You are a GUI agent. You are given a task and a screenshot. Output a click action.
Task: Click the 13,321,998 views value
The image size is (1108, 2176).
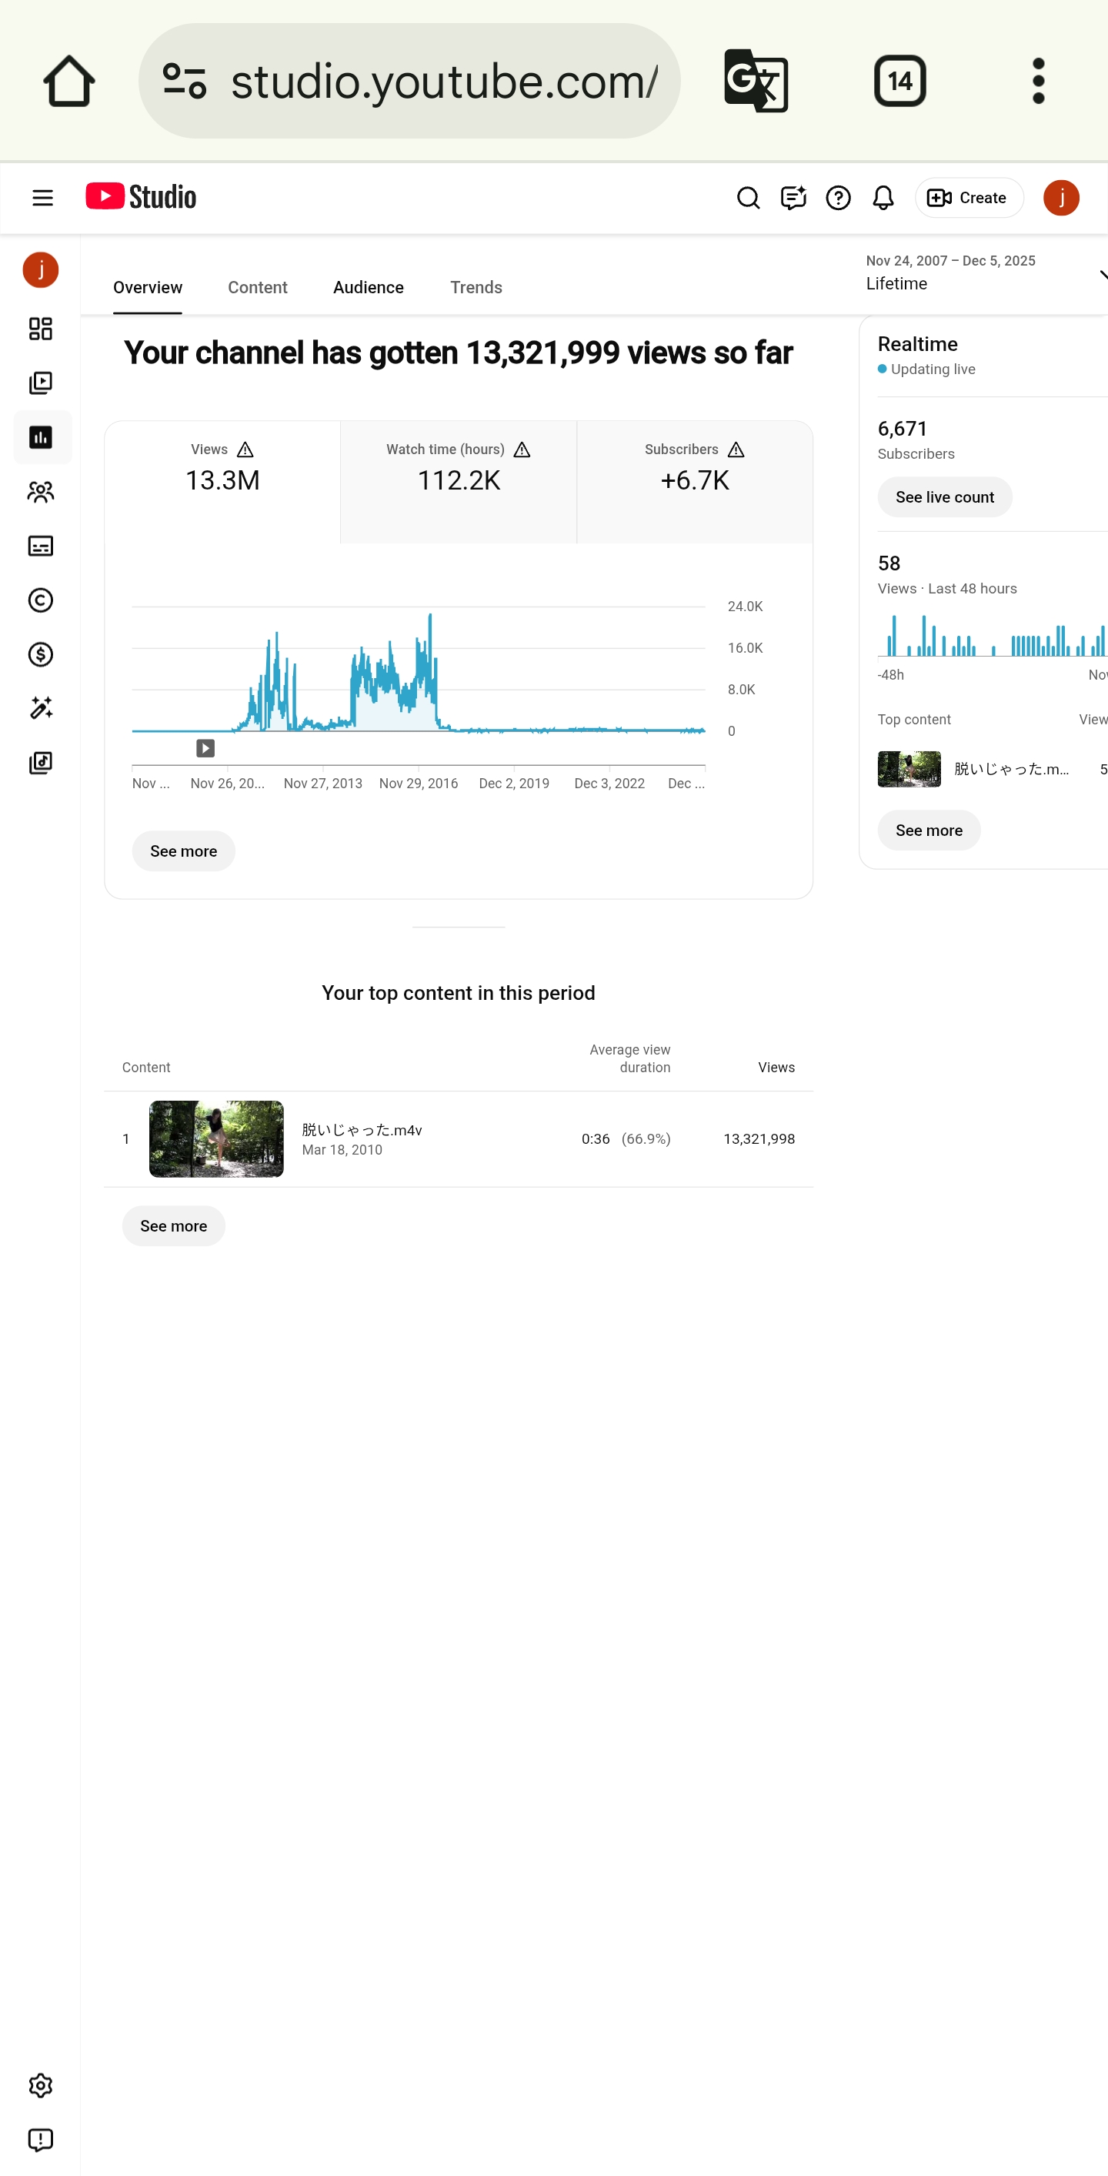pyautogui.click(x=759, y=1138)
